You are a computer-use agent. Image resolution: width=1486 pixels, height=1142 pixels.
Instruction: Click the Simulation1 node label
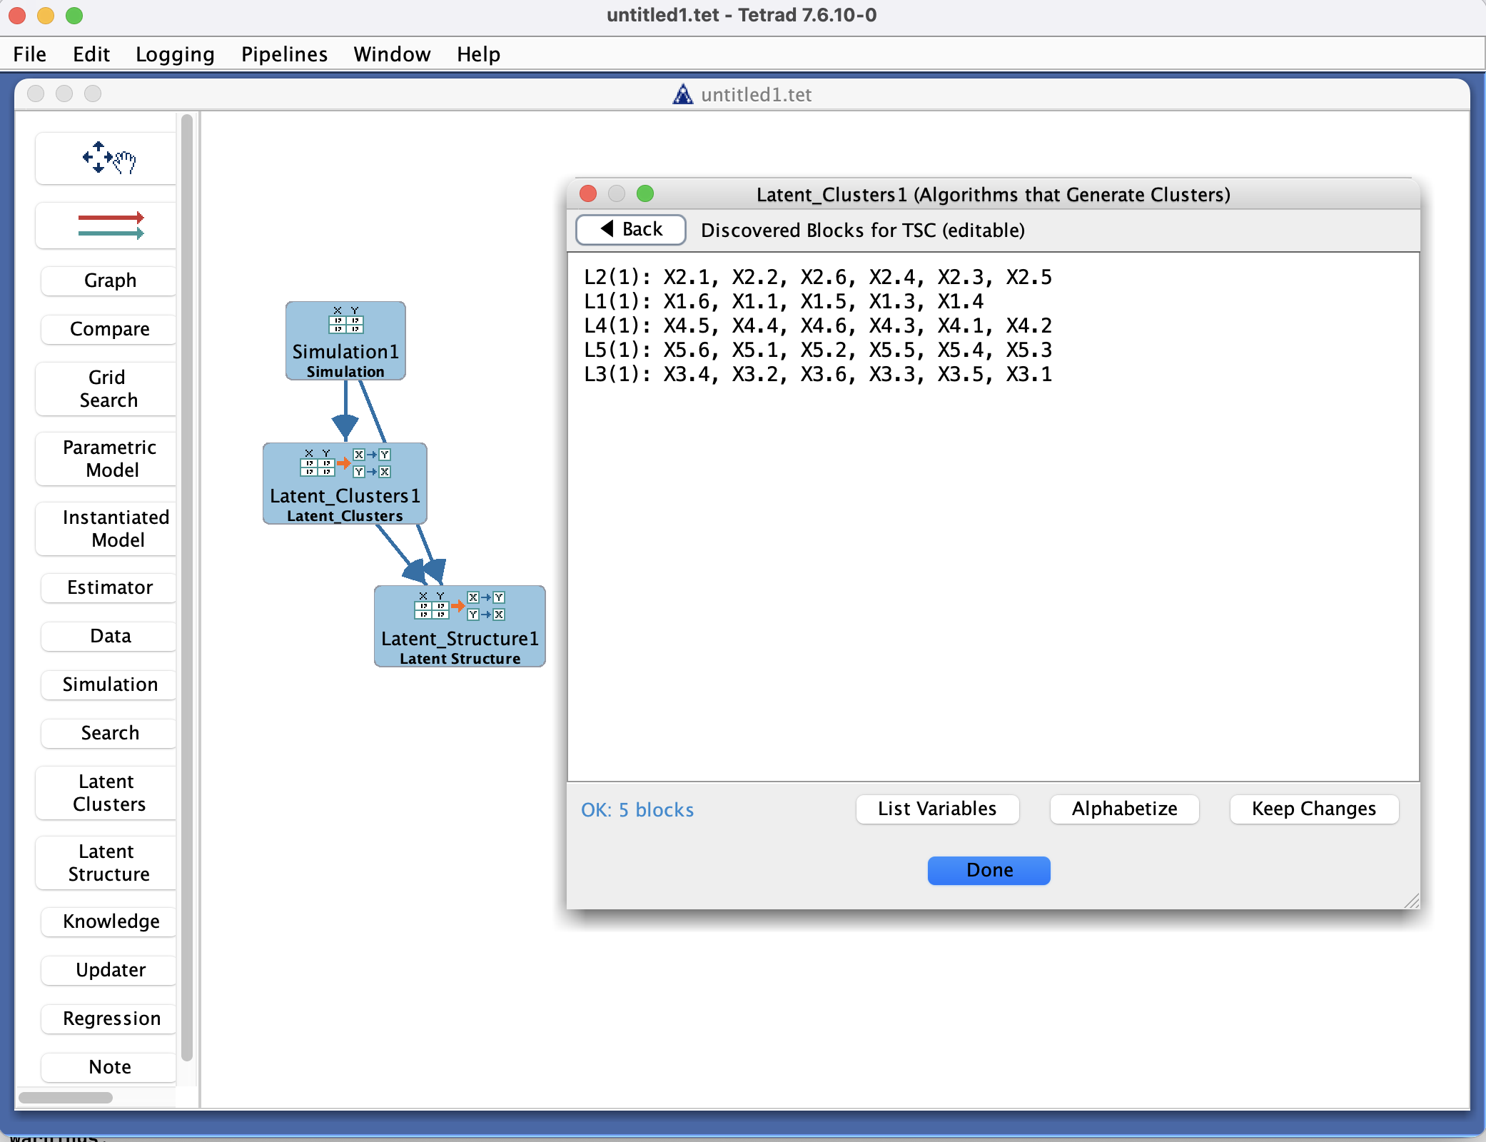click(345, 352)
